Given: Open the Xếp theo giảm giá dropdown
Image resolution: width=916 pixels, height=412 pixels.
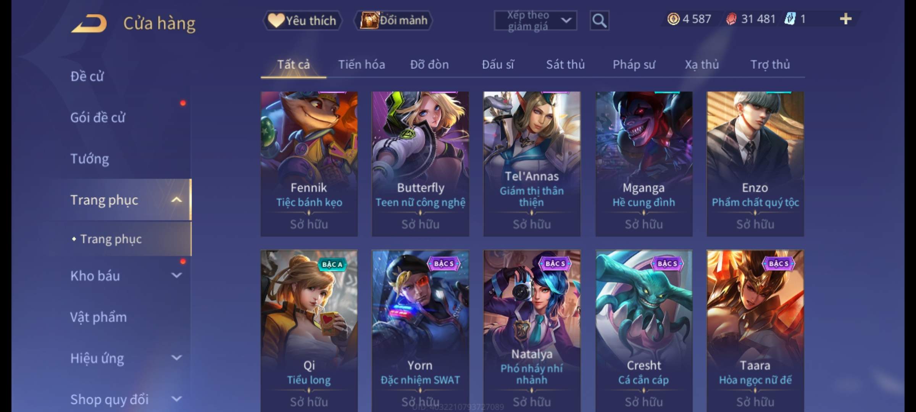Looking at the screenshot, I should point(535,21).
